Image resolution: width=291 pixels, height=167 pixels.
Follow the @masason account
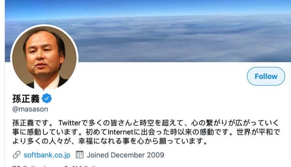click(x=266, y=76)
